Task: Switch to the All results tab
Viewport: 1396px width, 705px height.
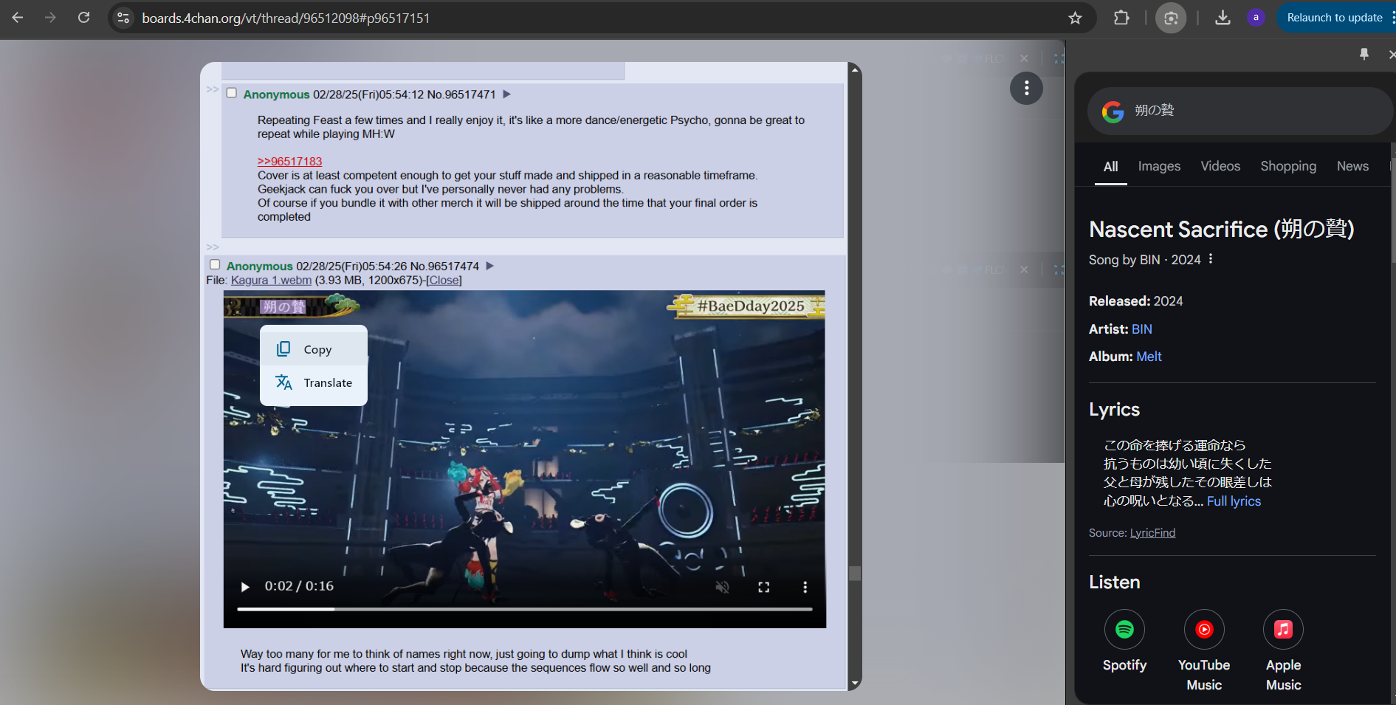Action: (x=1110, y=167)
